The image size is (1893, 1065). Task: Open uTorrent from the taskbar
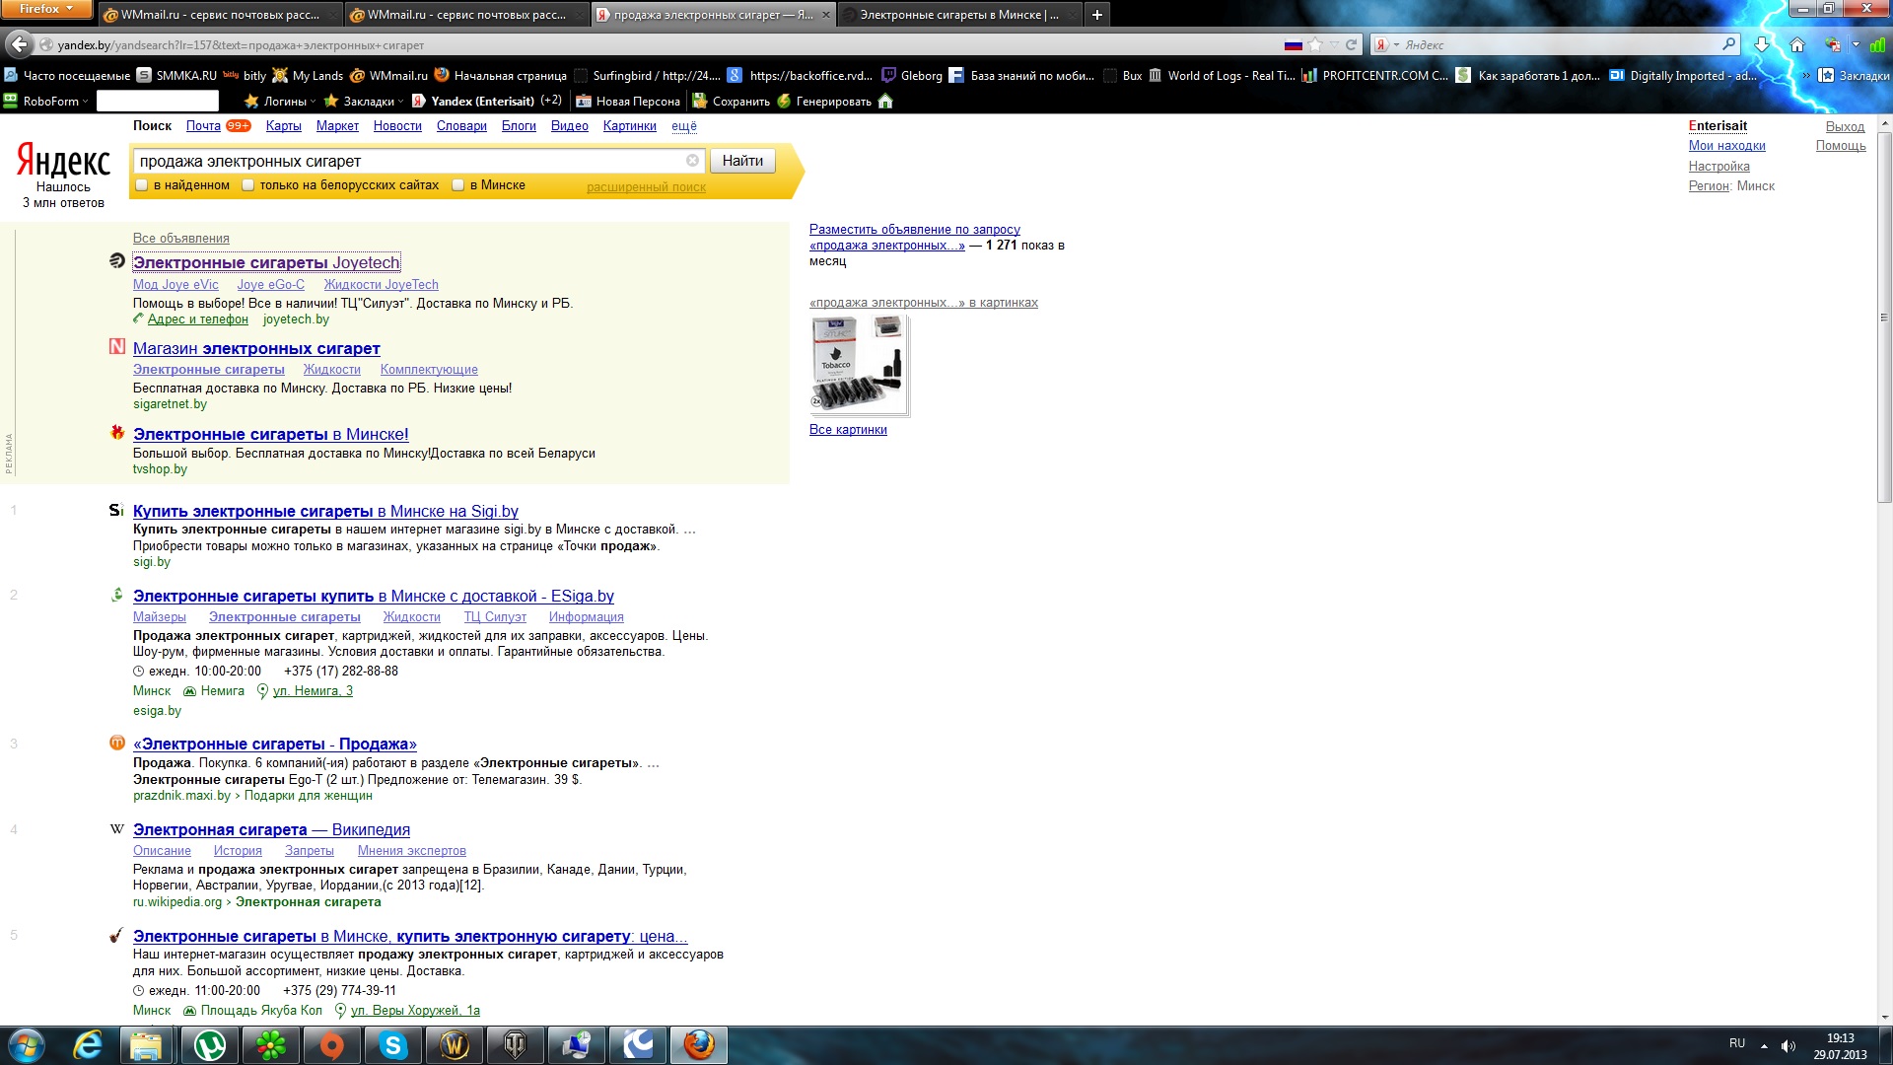click(210, 1045)
